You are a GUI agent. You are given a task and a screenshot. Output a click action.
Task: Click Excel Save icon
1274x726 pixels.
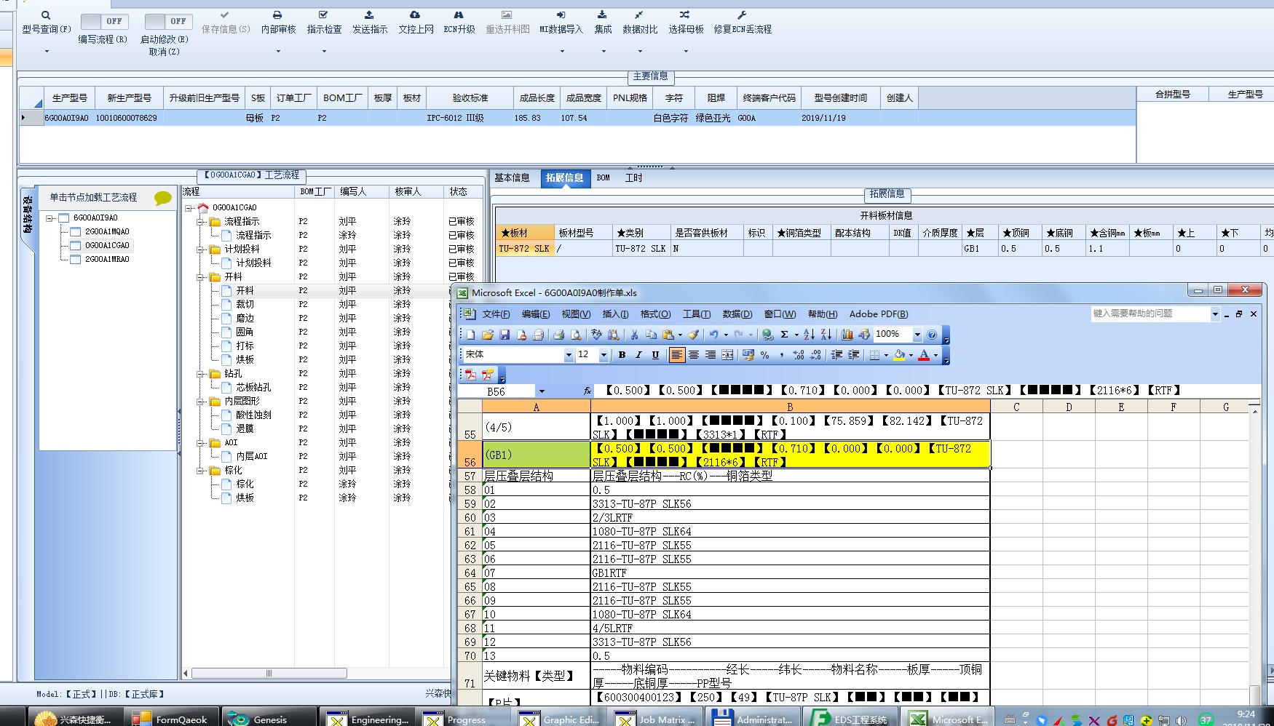504,335
